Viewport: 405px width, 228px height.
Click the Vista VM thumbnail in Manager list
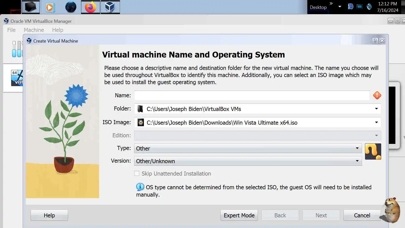coord(17,78)
